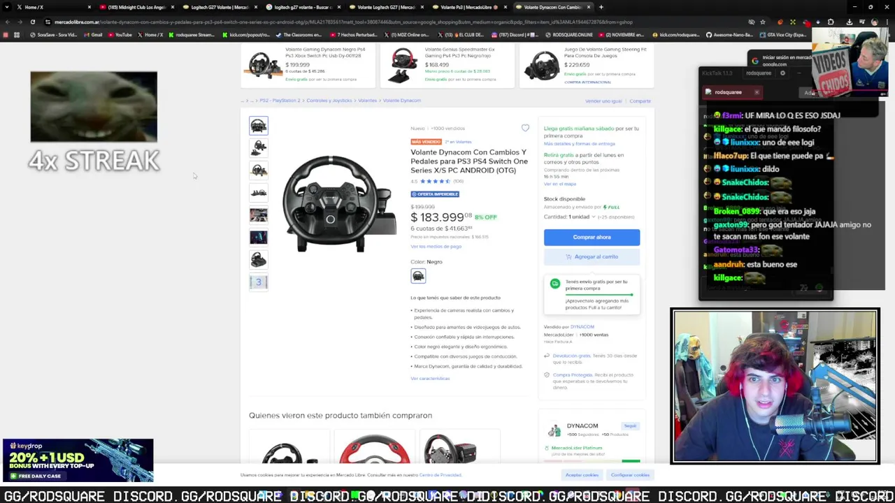The image size is (895, 503).
Task: Open the browser extensions puzzle icon
Action: click(831, 22)
